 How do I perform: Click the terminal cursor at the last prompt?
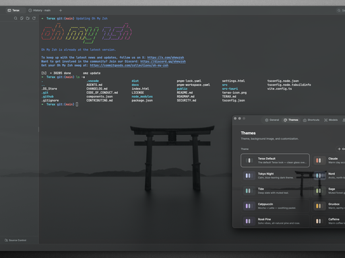pos(77,104)
